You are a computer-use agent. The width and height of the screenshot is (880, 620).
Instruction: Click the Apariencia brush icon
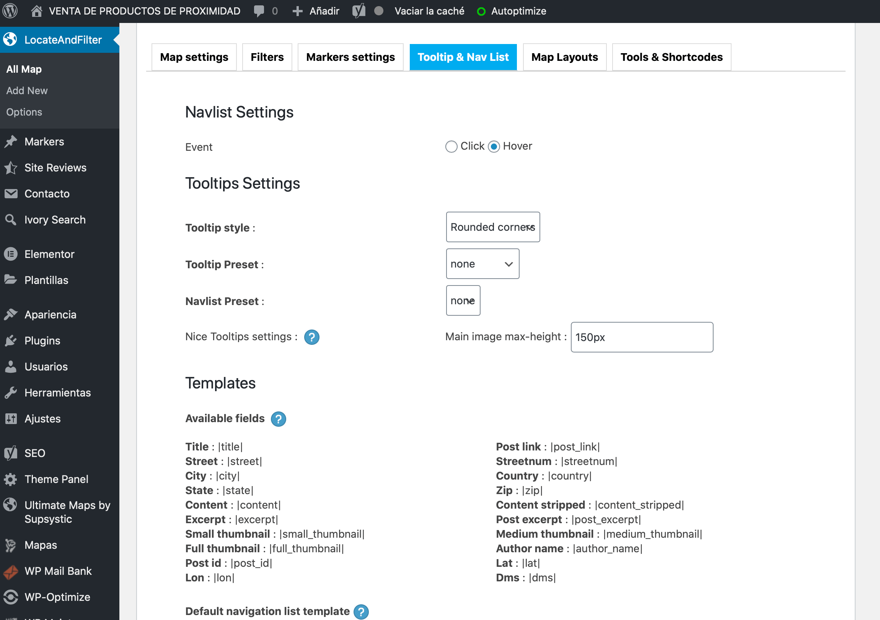tap(11, 315)
